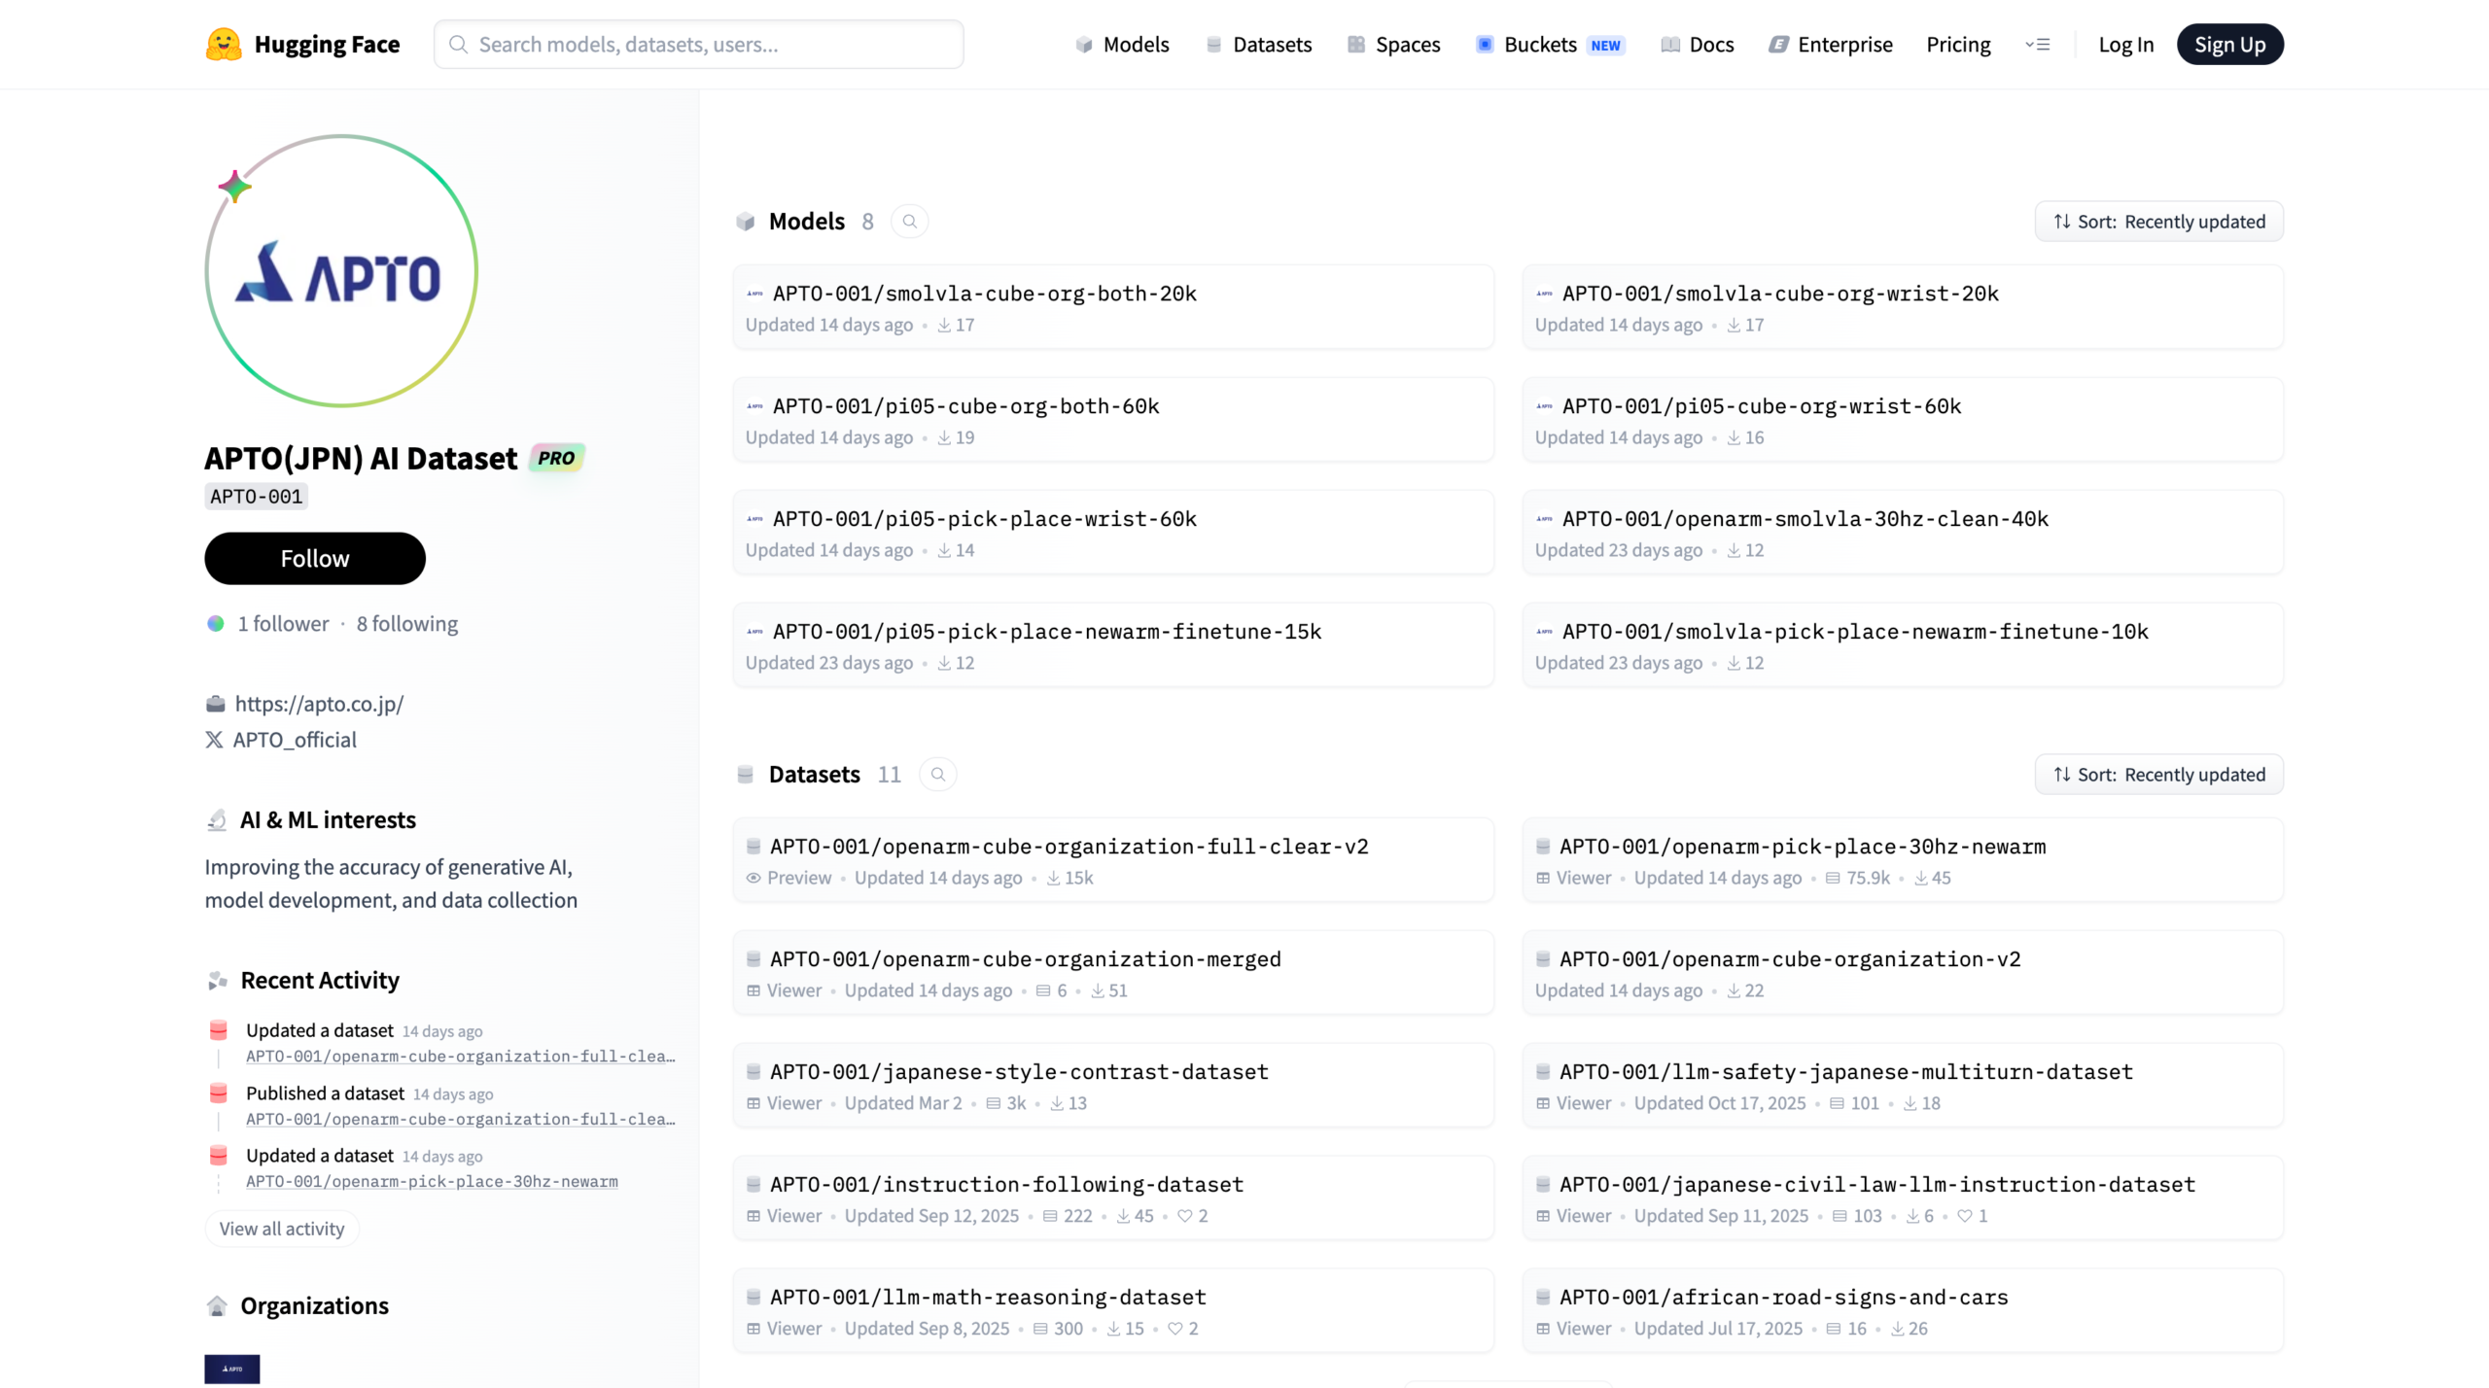Click the Log In link

2125,45
